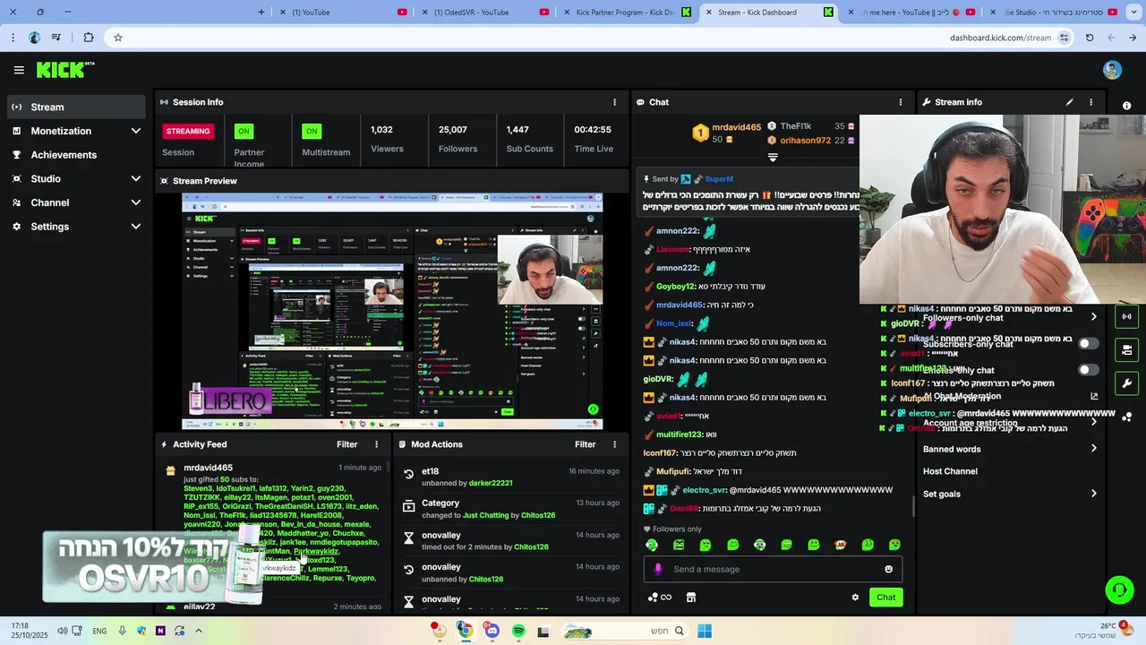This screenshot has height=645, width=1146.
Task: Select the camera icon on right rail
Action: pos(1126,349)
